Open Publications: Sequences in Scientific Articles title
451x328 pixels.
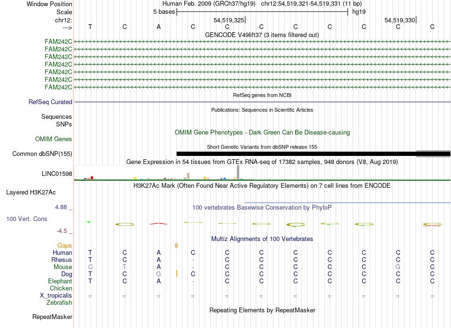point(262,110)
